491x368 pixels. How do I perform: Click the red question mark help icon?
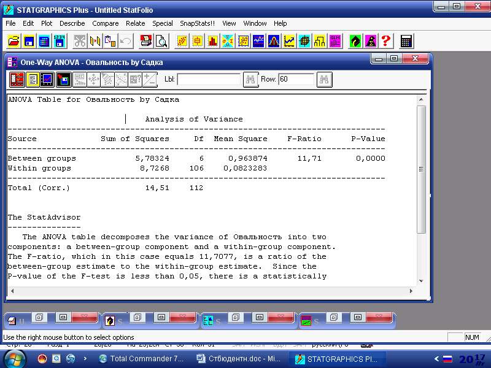click(386, 41)
